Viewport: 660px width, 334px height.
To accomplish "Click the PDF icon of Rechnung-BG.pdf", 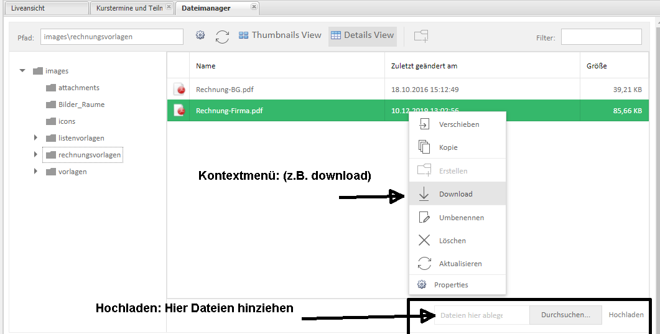I will coord(180,90).
